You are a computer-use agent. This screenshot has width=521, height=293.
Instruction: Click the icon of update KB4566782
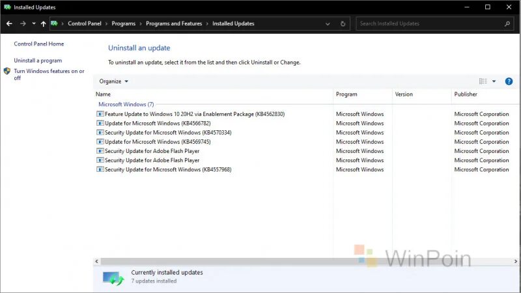100,123
